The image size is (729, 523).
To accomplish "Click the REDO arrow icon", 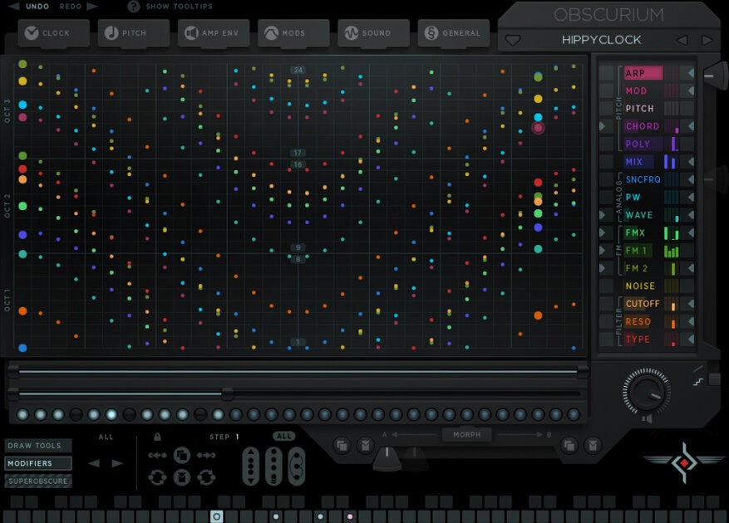I will (92, 6).
